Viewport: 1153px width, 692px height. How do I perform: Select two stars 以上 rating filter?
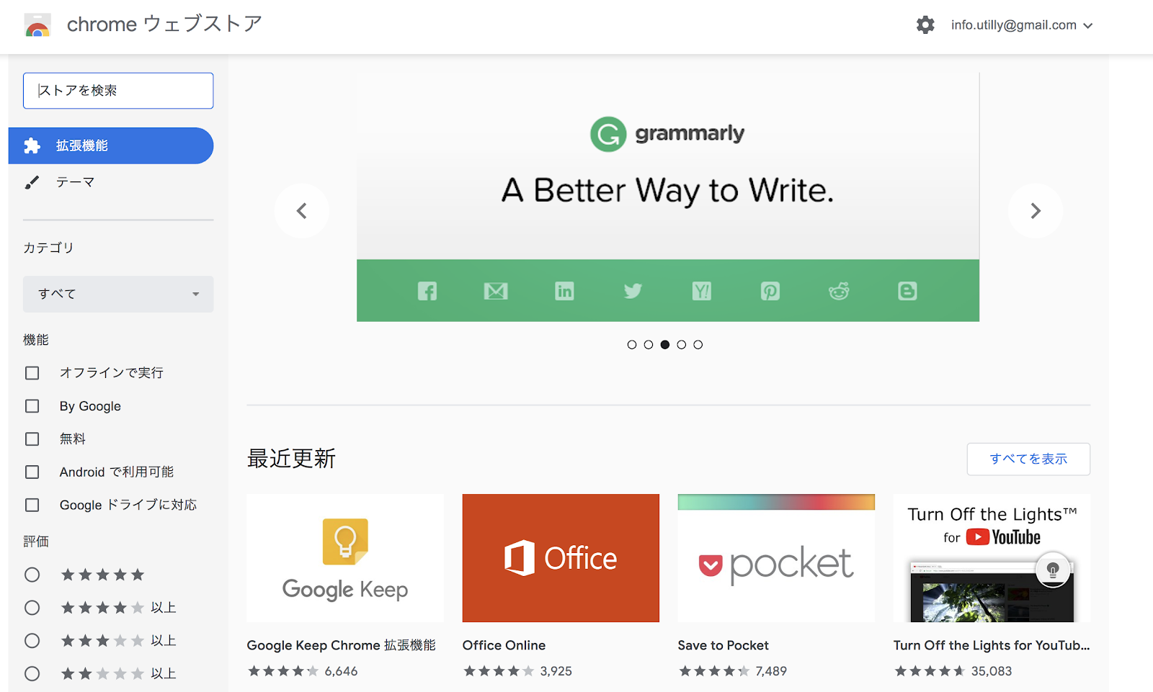coord(32,674)
